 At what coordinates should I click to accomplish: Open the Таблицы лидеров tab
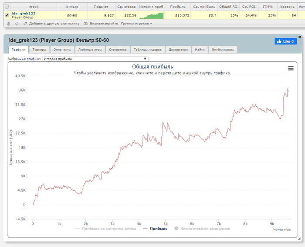click(x=148, y=50)
